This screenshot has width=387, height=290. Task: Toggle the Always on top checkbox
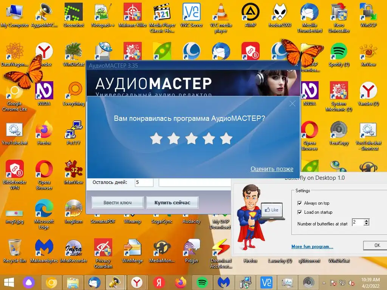point(300,203)
